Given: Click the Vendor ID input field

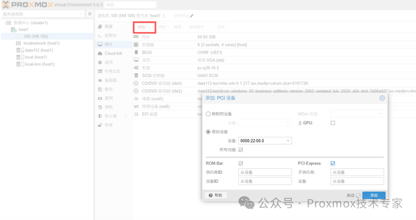Looking at the screenshot, I should tap(265, 172).
